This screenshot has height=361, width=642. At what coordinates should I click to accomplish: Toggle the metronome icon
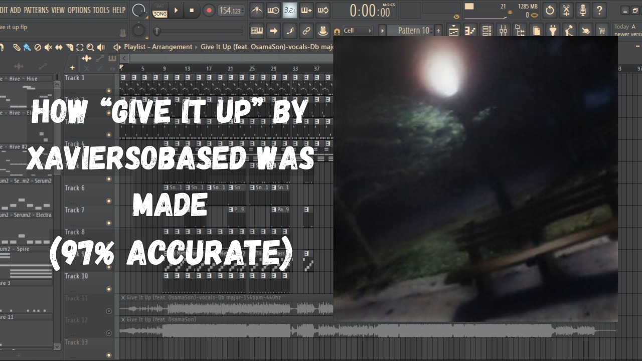257,10
